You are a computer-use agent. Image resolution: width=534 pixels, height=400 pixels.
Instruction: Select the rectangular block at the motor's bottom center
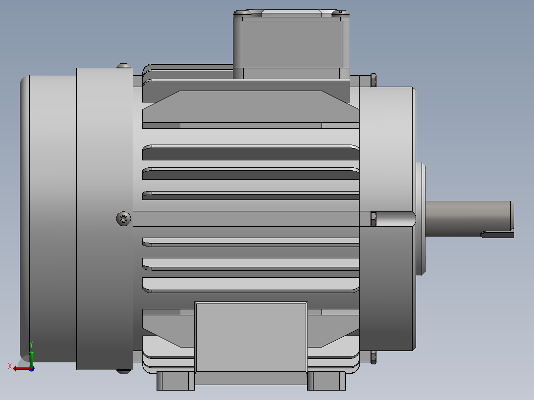251,337
